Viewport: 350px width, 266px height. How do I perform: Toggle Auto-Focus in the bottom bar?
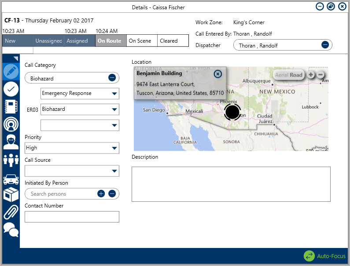325,256
